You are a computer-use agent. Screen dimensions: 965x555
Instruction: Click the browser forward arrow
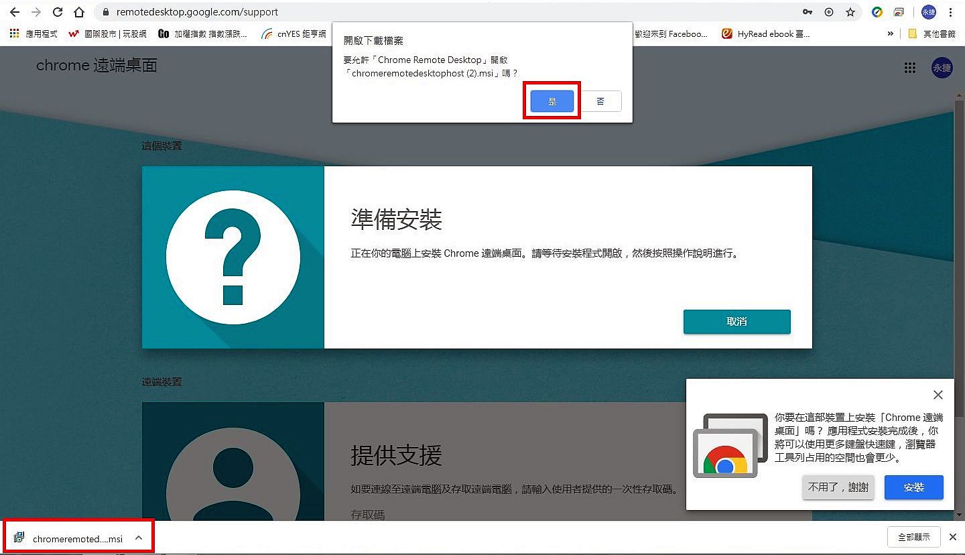(x=36, y=12)
